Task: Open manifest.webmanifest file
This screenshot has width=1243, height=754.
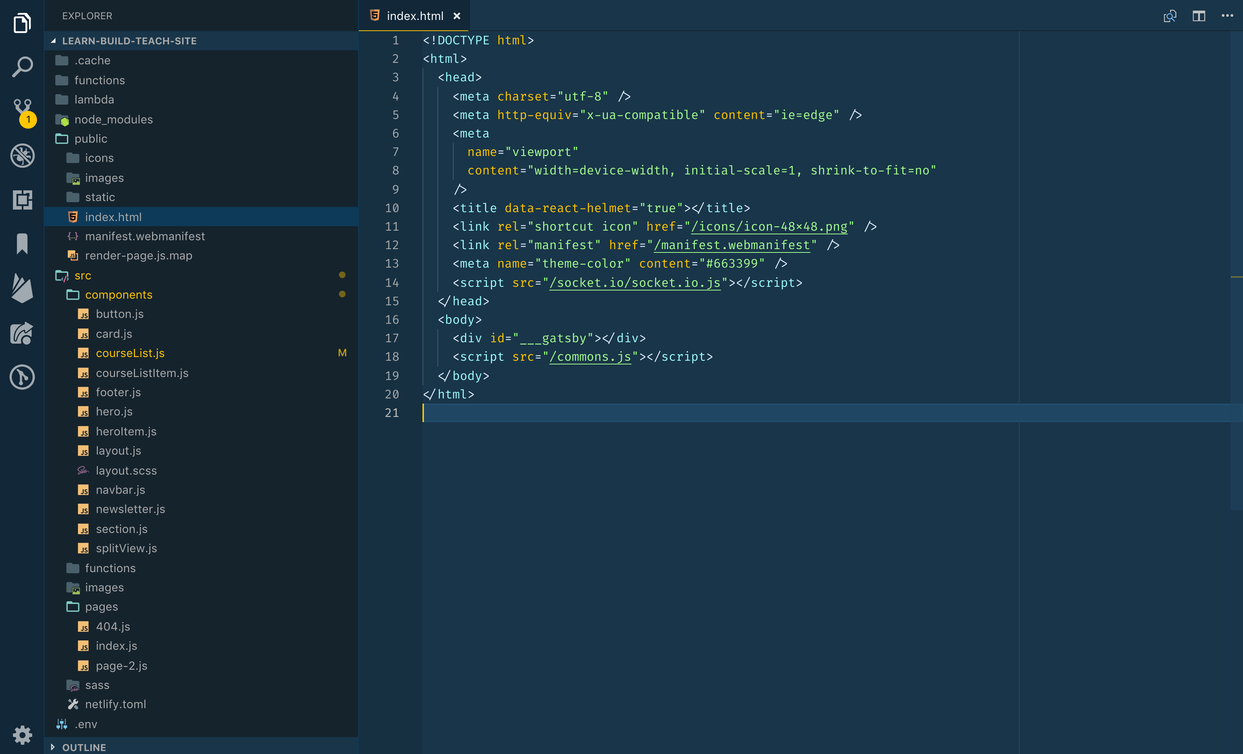Action: [201, 237]
